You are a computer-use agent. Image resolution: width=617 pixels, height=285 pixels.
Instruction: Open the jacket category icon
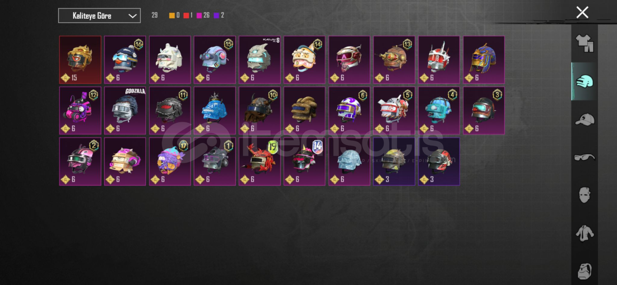585,233
